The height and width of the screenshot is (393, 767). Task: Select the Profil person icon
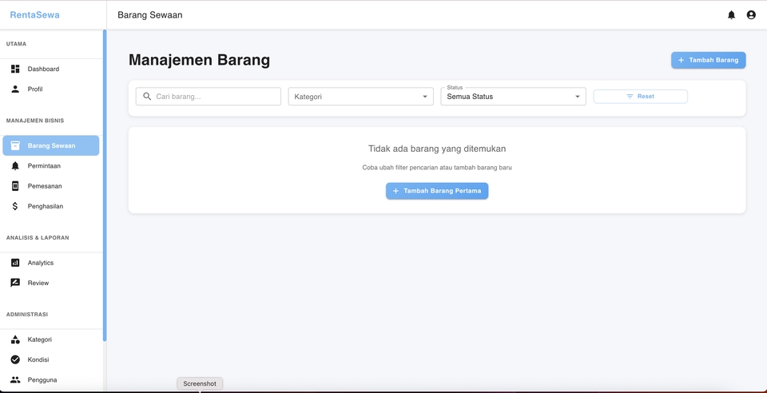coord(15,89)
